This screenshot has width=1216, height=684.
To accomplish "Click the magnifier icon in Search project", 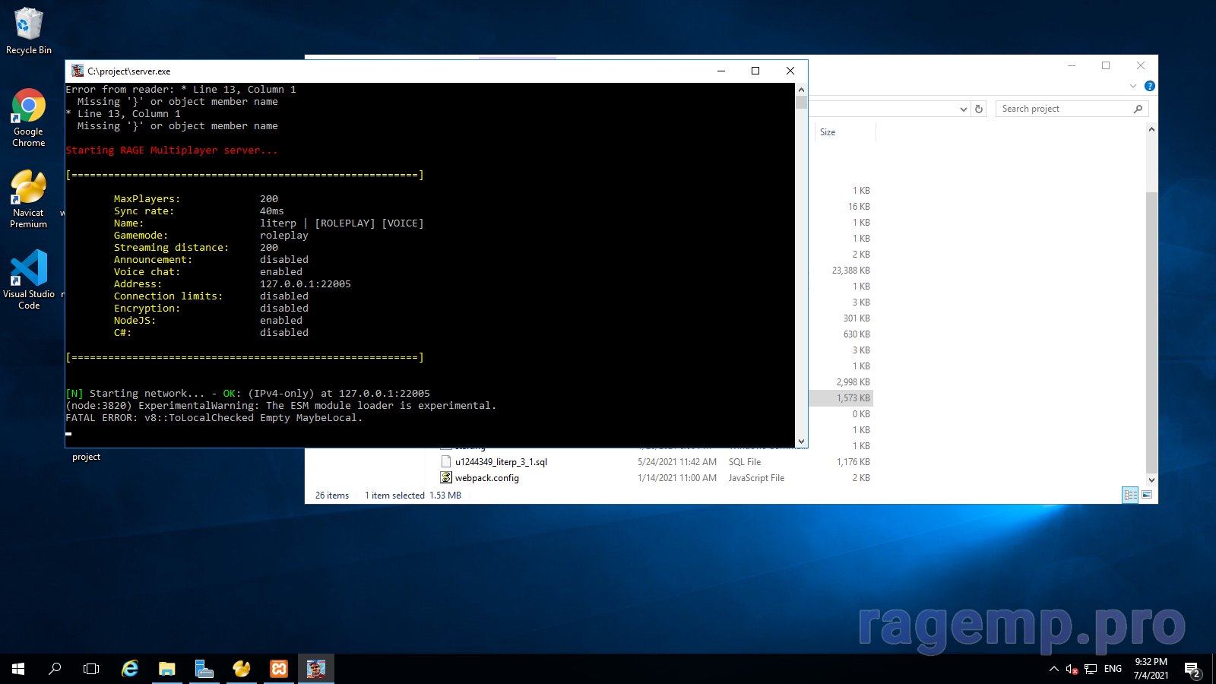I will pyautogui.click(x=1138, y=109).
